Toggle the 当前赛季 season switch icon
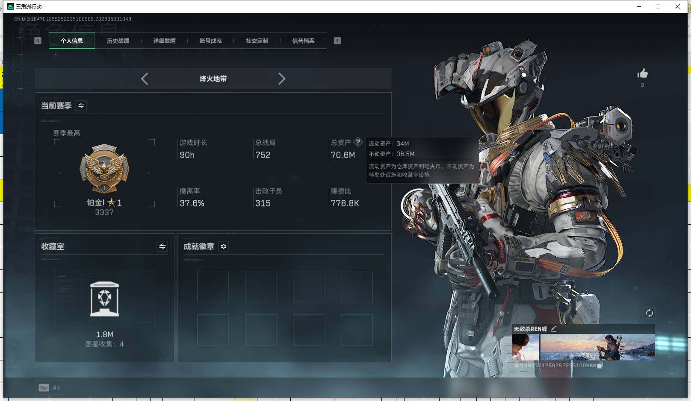The width and height of the screenshot is (691, 401). [81, 105]
